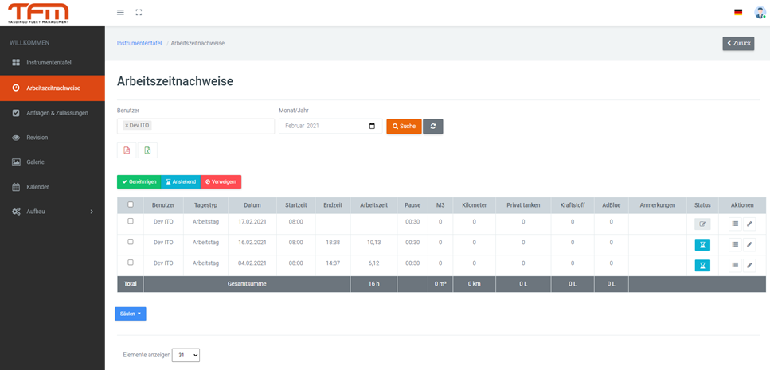Enter fullscreen mode via the expand icon

[x=139, y=12]
